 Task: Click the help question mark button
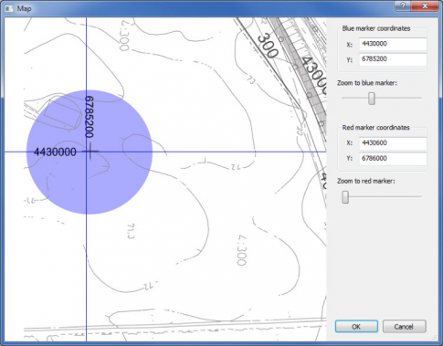pyautogui.click(x=403, y=6)
